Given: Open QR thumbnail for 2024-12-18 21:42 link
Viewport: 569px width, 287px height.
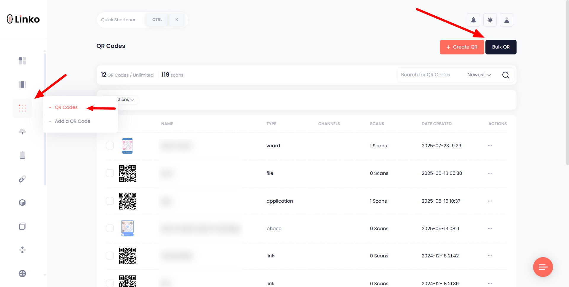Looking at the screenshot, I should (x=127, y=256).
